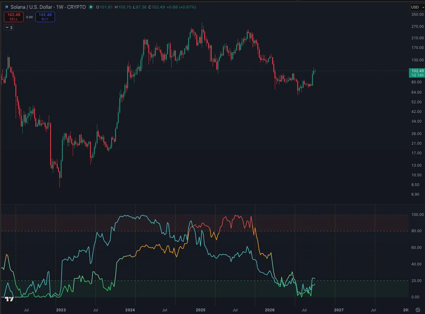Click the low value L97.36
425x314 pixels.
tap(141, 7)
